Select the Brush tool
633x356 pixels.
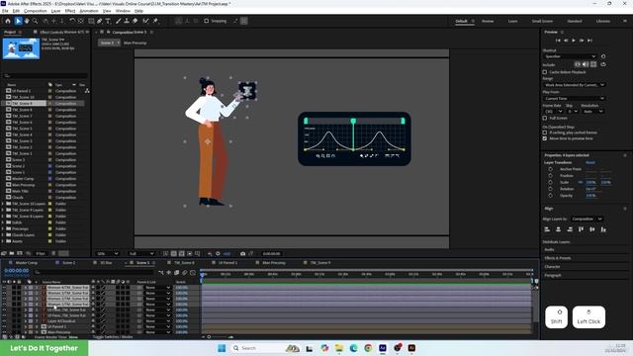(119, 21)
